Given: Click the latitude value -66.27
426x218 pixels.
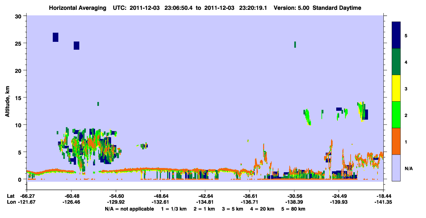Looking at the screenshot, I should pyautogui.click(x=27, y=196).
